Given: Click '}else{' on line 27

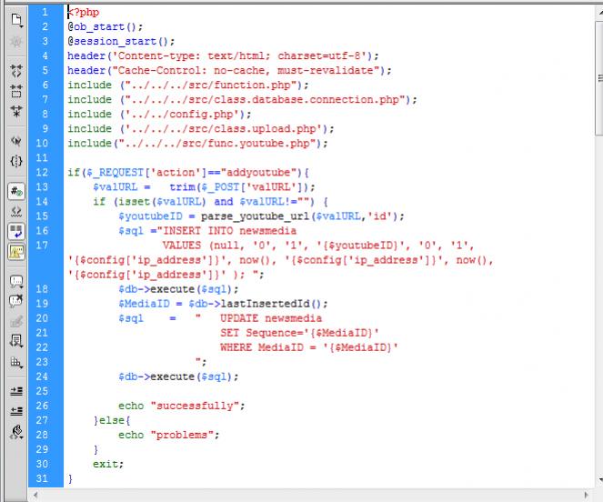Looking at the screenshot, I should [112, 420].
